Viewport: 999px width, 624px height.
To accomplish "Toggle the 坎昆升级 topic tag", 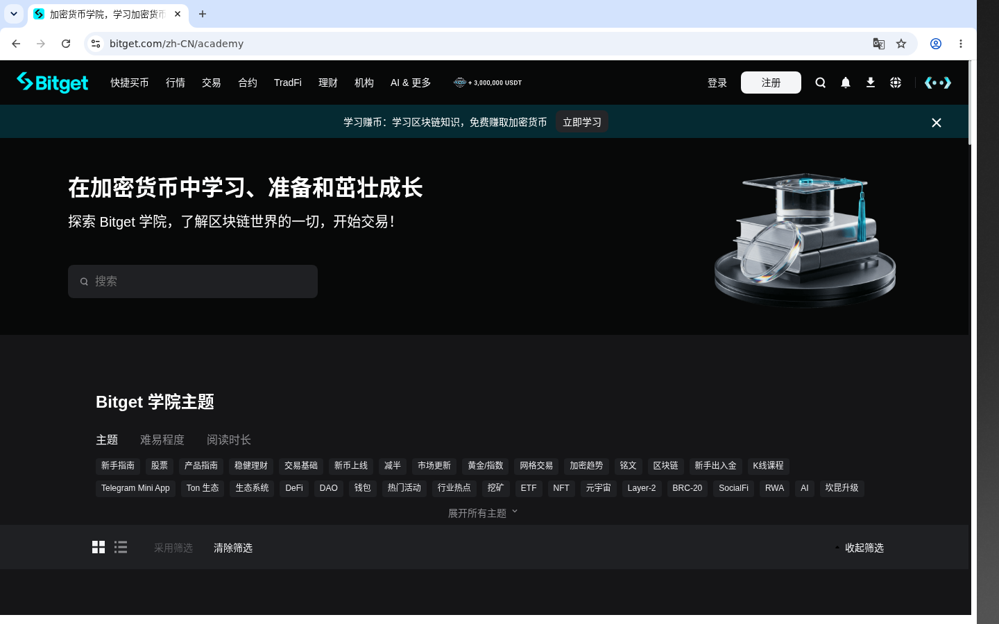I will tap(842, 488).
